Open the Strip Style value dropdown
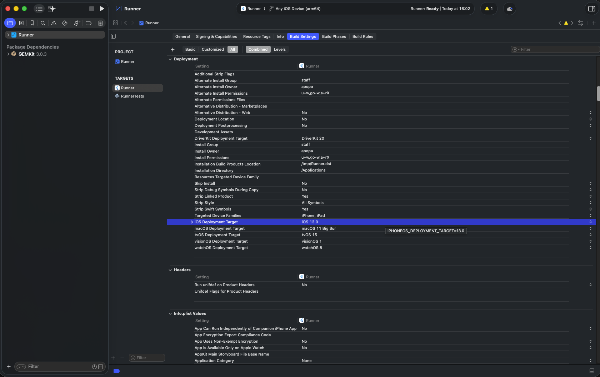The width and height of the screenshot is (600, 377). coord(590,203)
